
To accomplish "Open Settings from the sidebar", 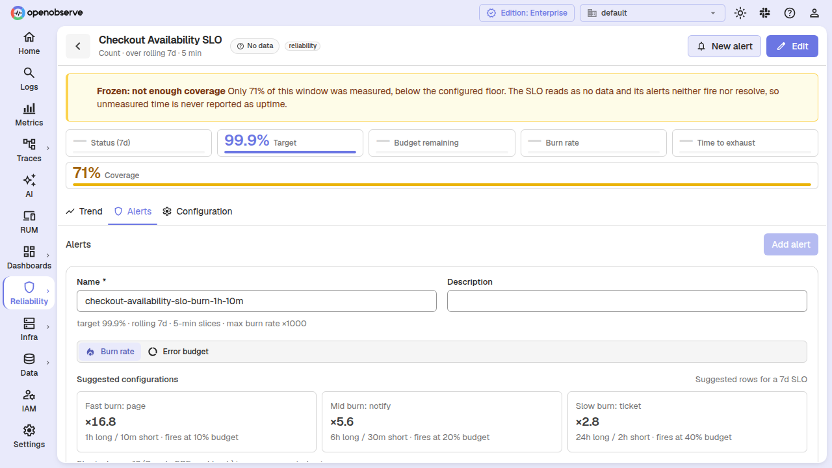I will point(29,436).
